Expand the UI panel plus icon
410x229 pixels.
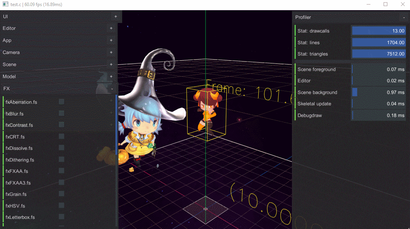point(115,17)
